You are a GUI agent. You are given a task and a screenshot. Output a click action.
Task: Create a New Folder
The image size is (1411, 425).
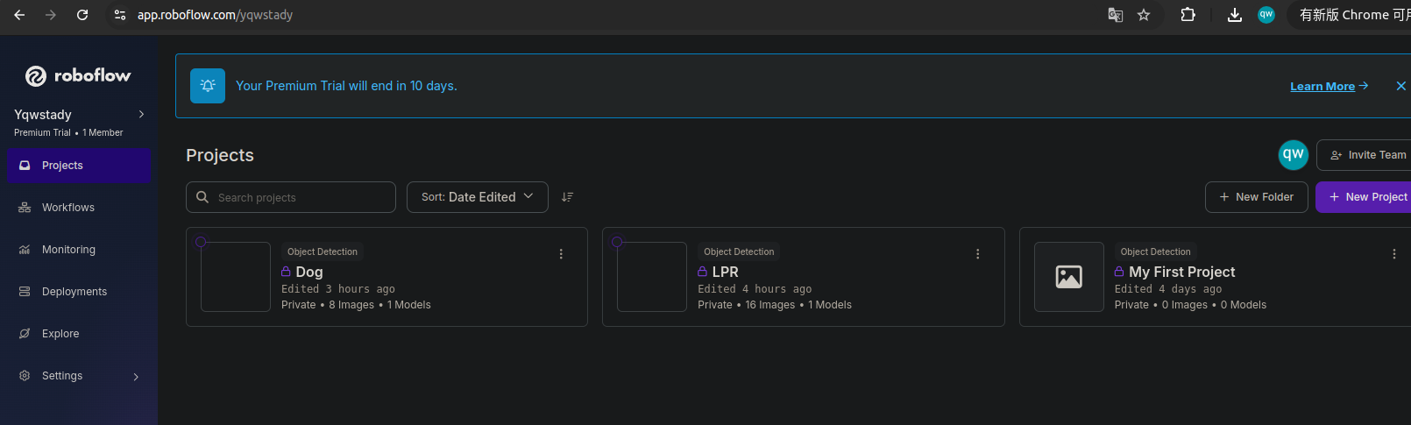click(1257, 197)
